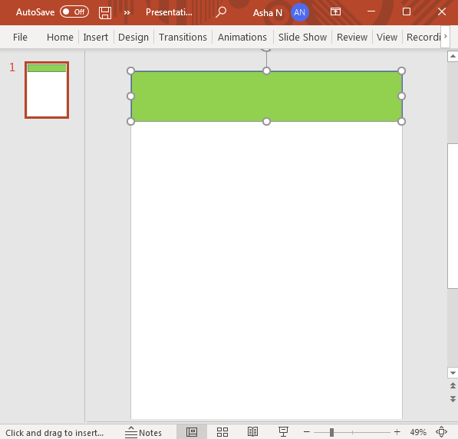The image size is (458, 439).
Task: Go to previous slide double-arrow button
Action: tap(453, 385)
